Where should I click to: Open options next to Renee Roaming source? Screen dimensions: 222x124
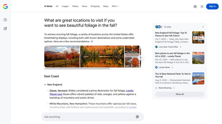tap(174, 88)
